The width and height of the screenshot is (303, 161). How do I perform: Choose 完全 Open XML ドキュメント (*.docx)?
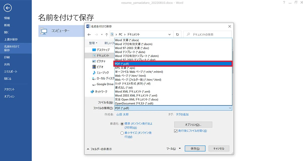[x=173, y=99]
